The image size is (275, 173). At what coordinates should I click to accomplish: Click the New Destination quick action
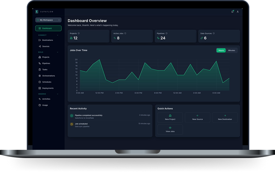tap(225, 117)
